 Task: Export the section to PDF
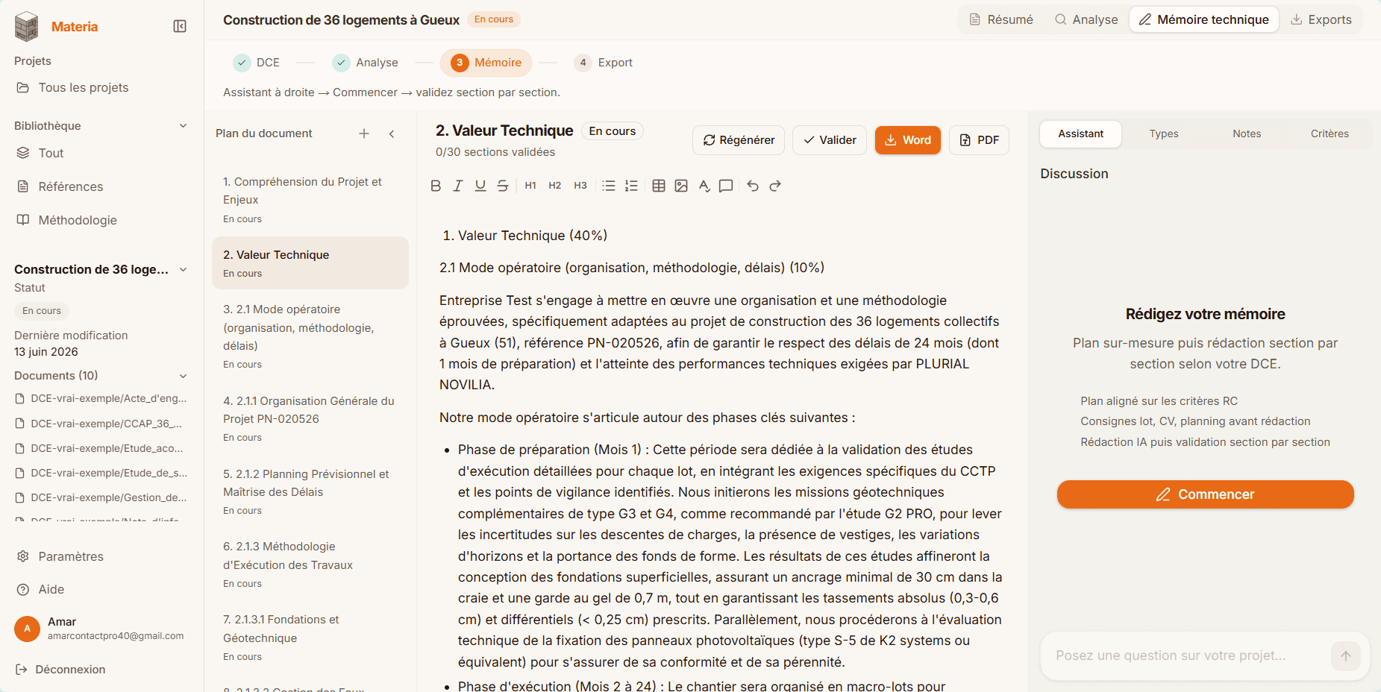coord(979,140)
